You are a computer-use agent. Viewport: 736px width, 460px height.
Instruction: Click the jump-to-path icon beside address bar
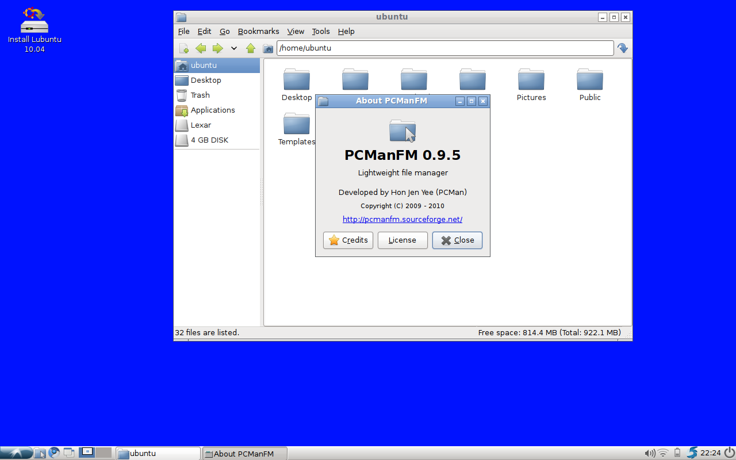pos(623,48)
